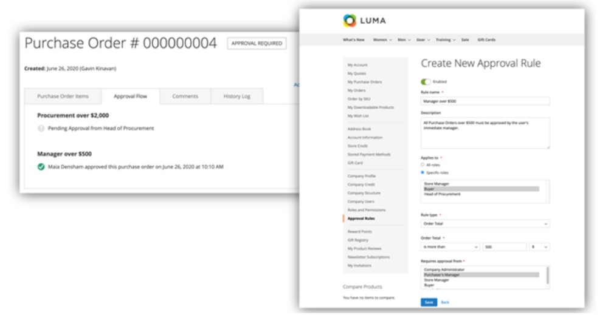The height and width of the screenshot is (315, 600).
Task: Click the Luma logo icon
Action: [350, 21]
